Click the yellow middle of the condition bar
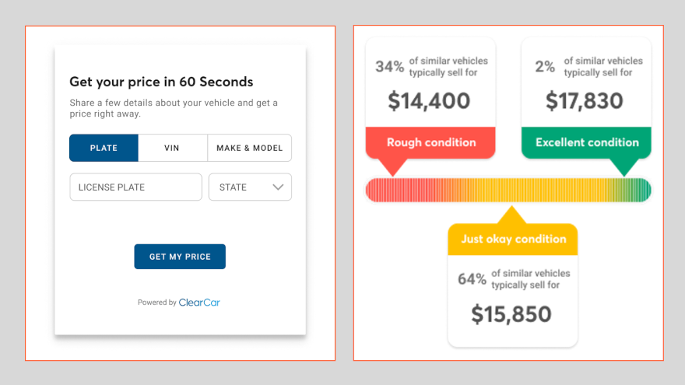 pyautogui.click(x=510, y=190)
